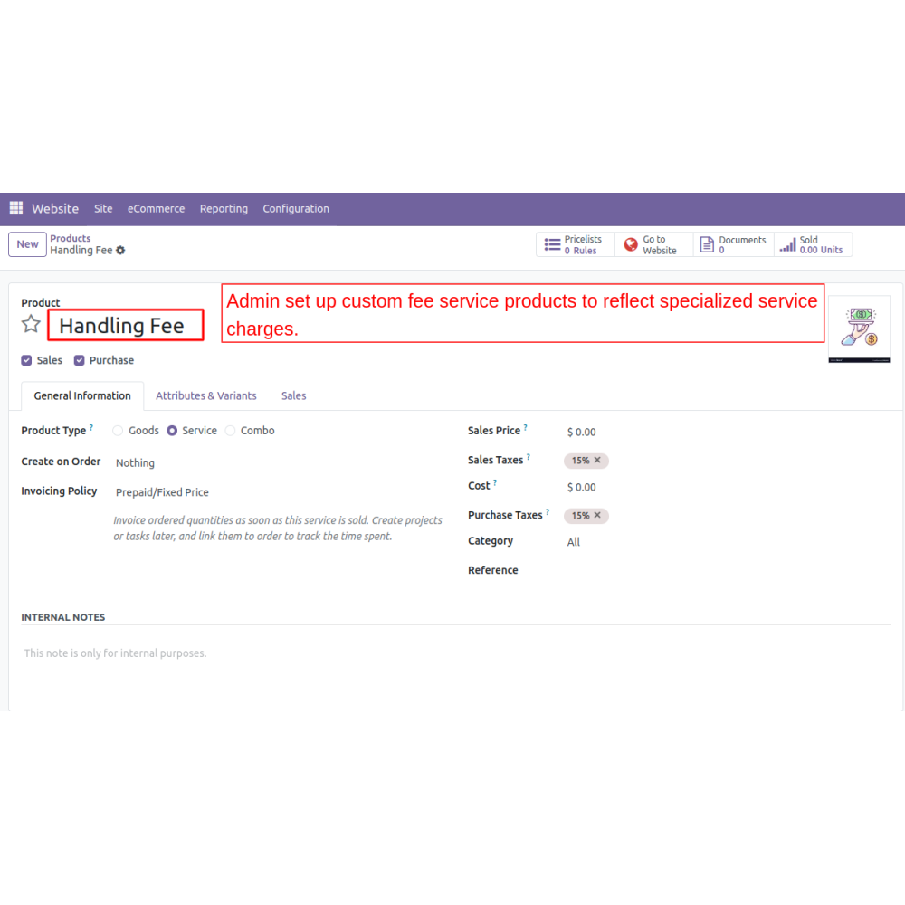Viewport: 905px width, 905px height.
Task: Open help tooltip for Sales Taxes
Action: tap(529, 457)
